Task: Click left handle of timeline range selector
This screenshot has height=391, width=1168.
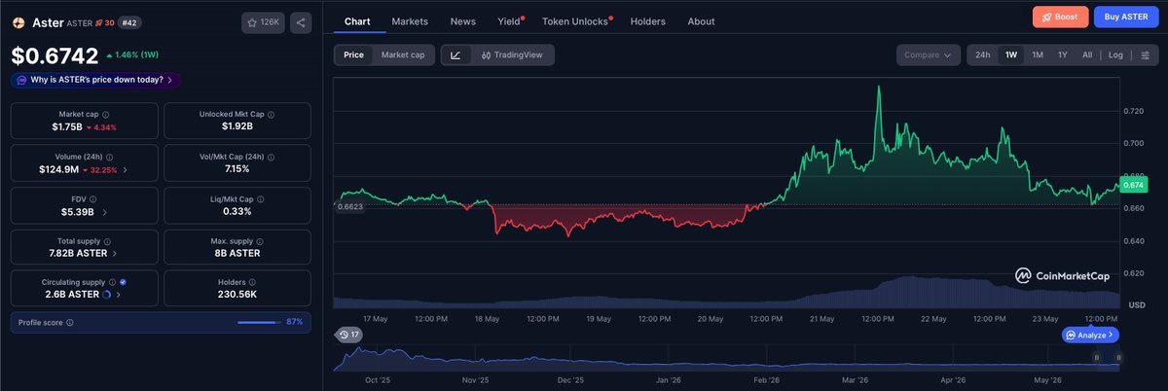Action: 1098,357
